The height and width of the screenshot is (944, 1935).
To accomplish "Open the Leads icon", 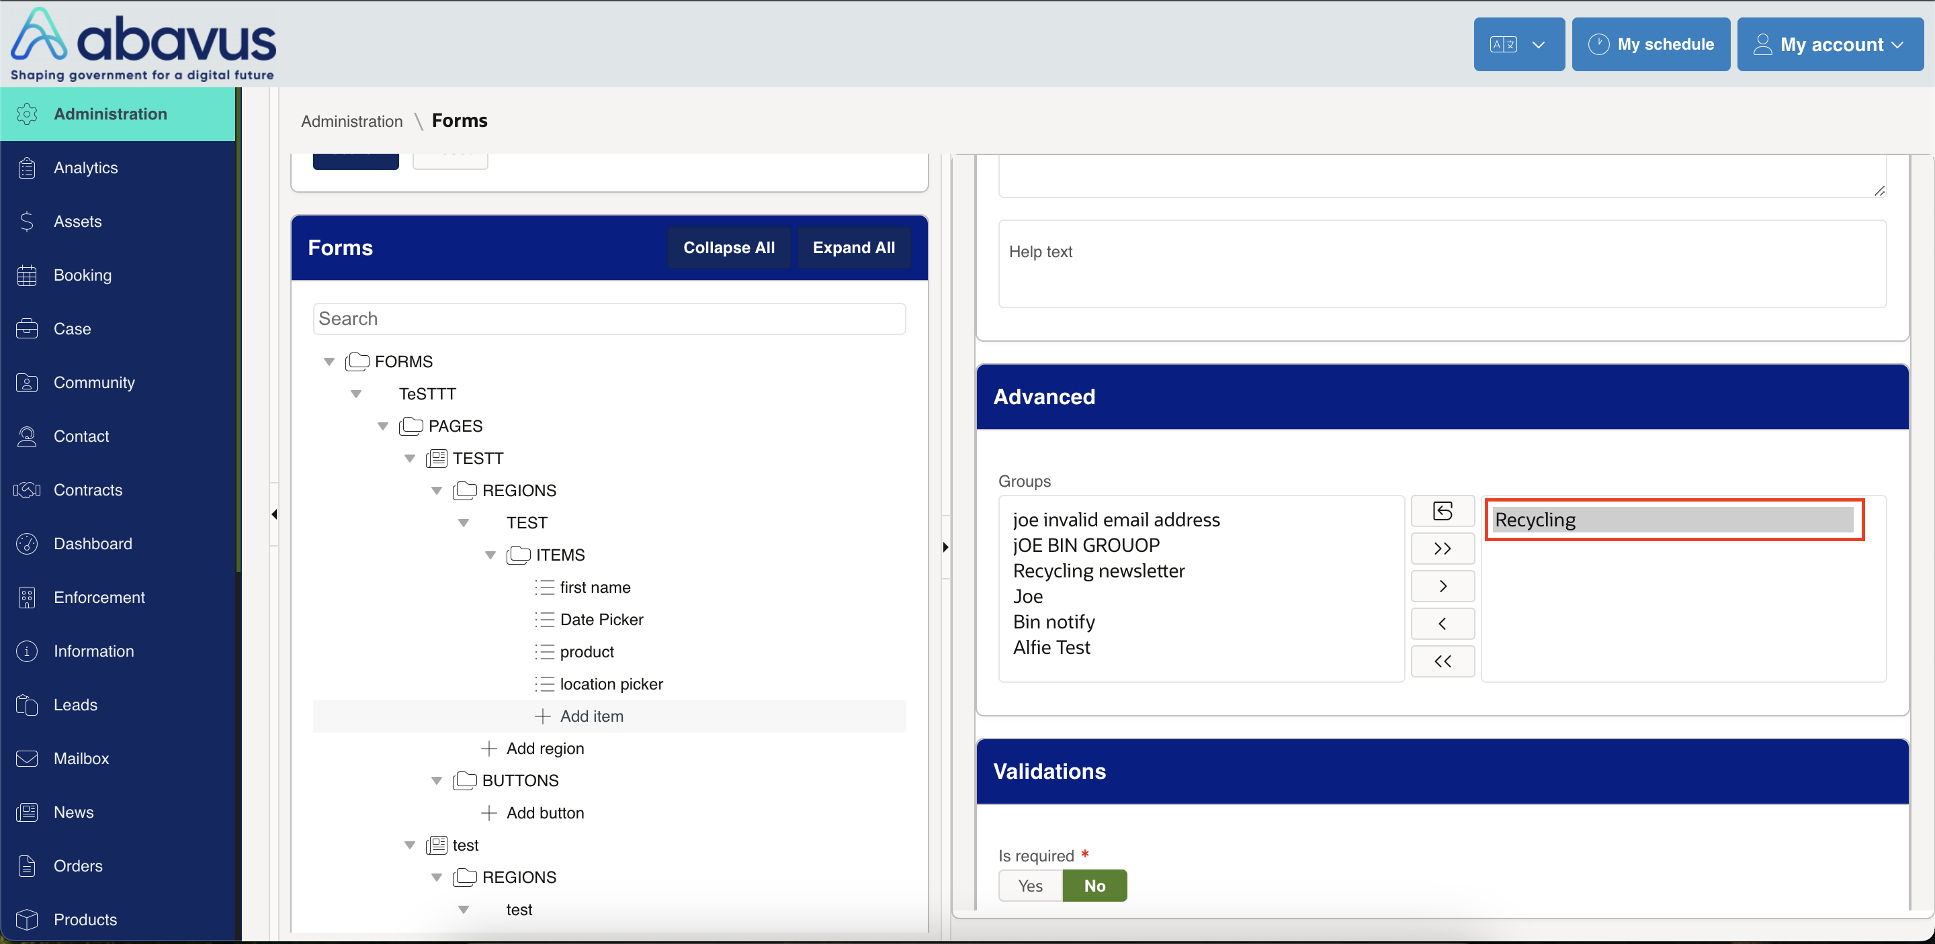I will point(27,704).
